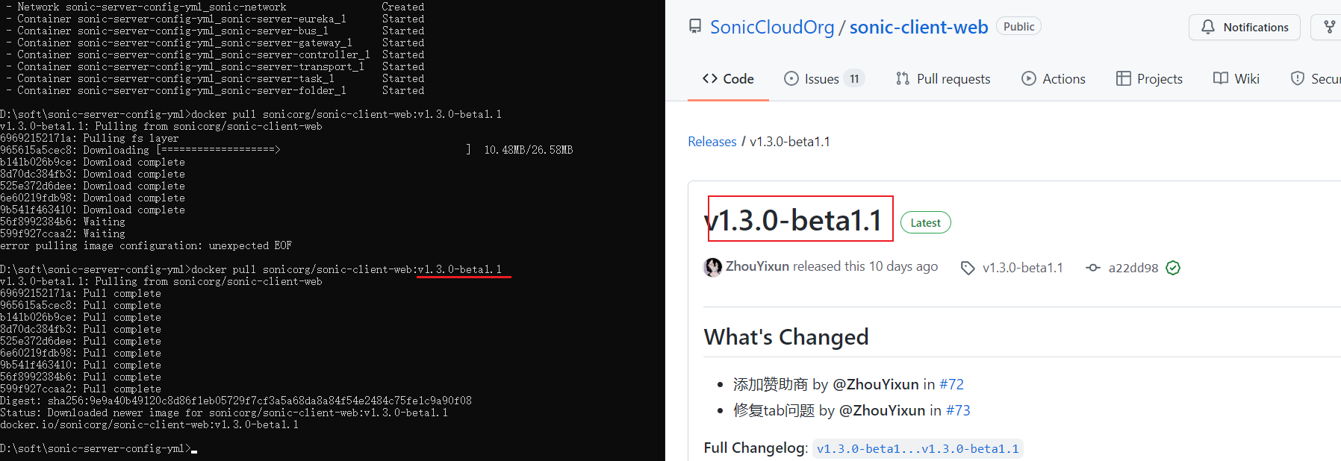The width and height of the screenshot is (1341, 461).
Task: Open the Actions tab
Action: 1054,78
